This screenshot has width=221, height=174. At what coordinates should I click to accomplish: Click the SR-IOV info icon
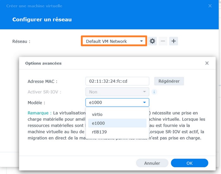[x=154, y=92]
